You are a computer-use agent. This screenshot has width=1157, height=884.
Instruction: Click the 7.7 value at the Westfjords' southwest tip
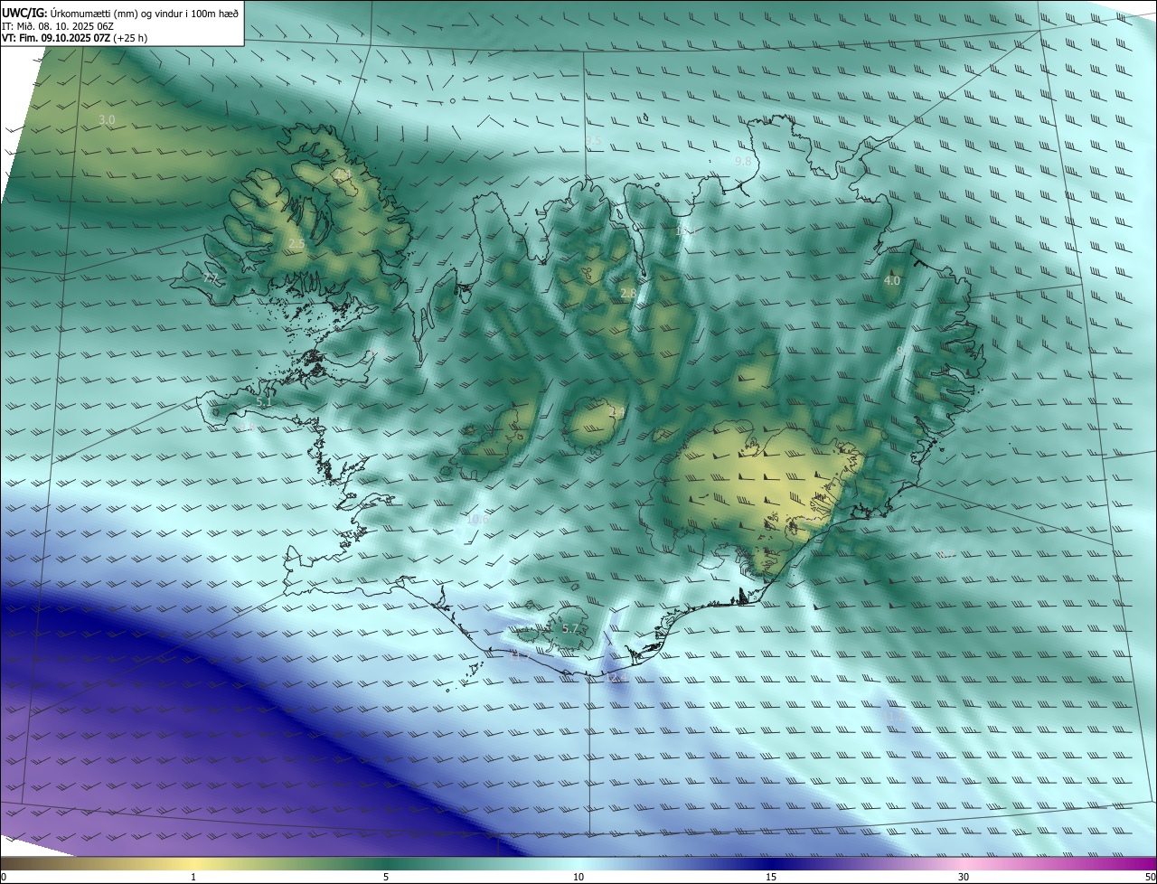click(x=210, y=279)
